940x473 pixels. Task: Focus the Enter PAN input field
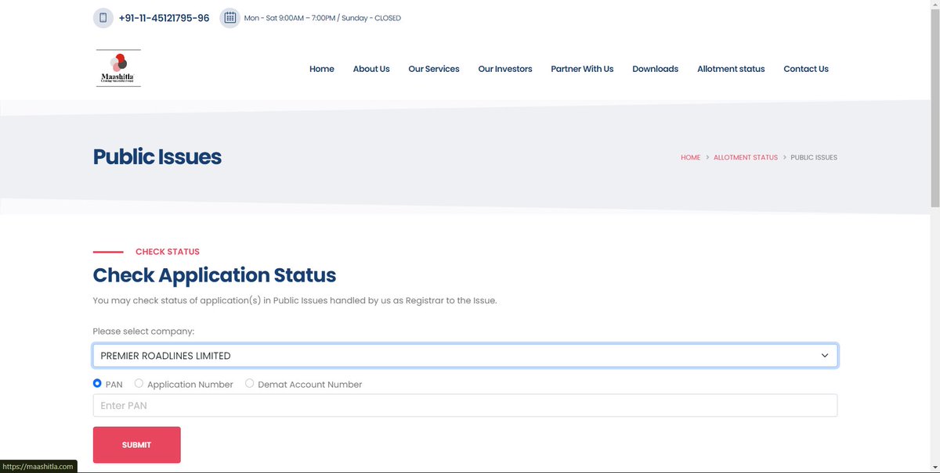click(x=465, y=405)
